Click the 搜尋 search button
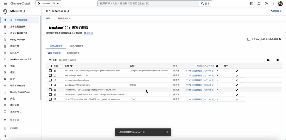286x140 pixels. [x=205, y=4]
